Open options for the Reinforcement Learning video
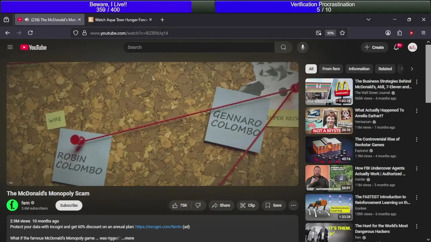431x242 pixels. [x=417, y=197]
